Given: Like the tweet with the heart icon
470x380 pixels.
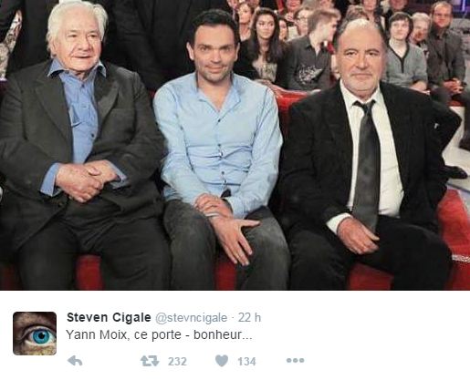Looking at the screenshot, I should pos(222,361).
